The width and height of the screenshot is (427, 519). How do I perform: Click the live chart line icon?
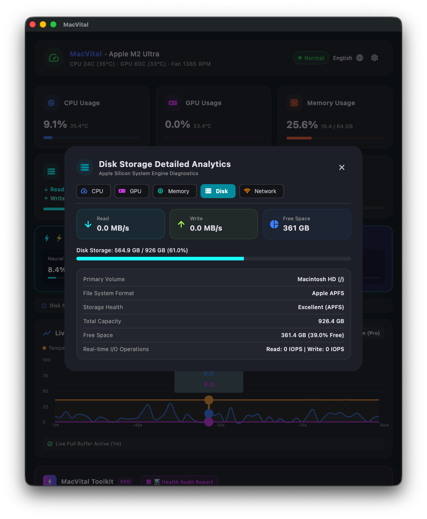pos(47,333)
